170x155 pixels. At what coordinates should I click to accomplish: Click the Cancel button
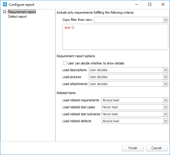(x=156, y=148)
